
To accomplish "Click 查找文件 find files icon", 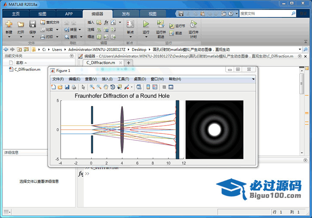I will [x=43, y=22].
